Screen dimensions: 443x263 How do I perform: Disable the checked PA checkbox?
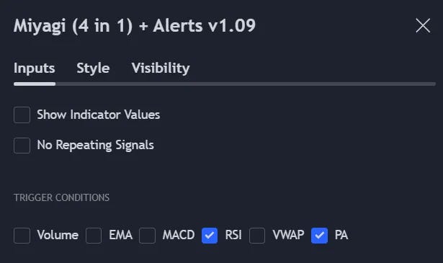(319, 236)
